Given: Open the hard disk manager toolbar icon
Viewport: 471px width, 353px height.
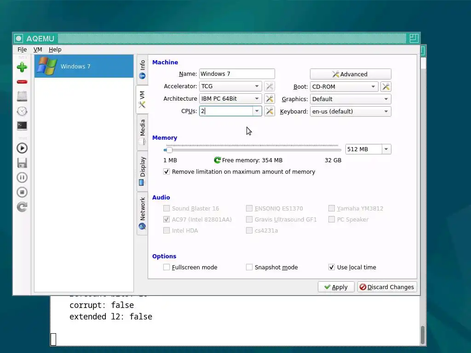Looking at the screenshot, I should pyautogui.click(x=22, y=97).
